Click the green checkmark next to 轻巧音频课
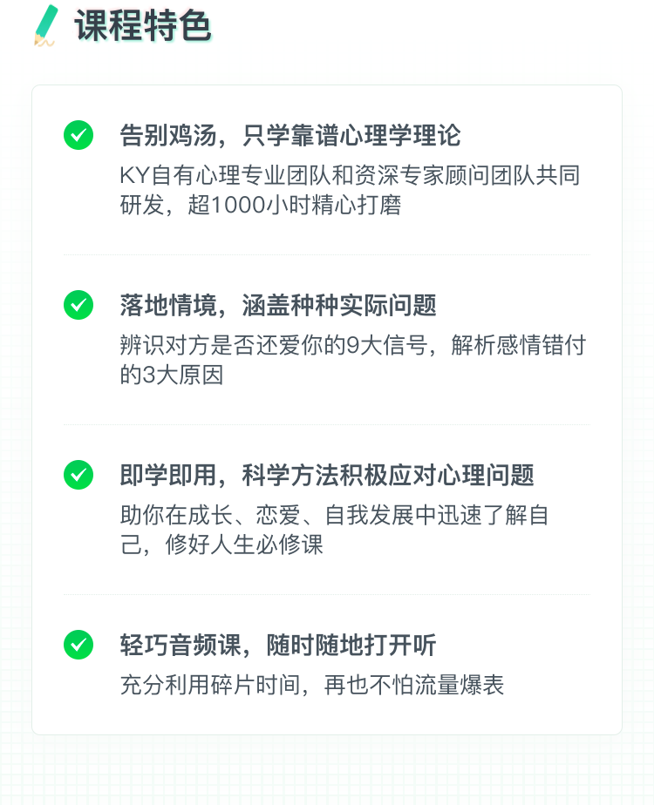 [x=78, y=645]
